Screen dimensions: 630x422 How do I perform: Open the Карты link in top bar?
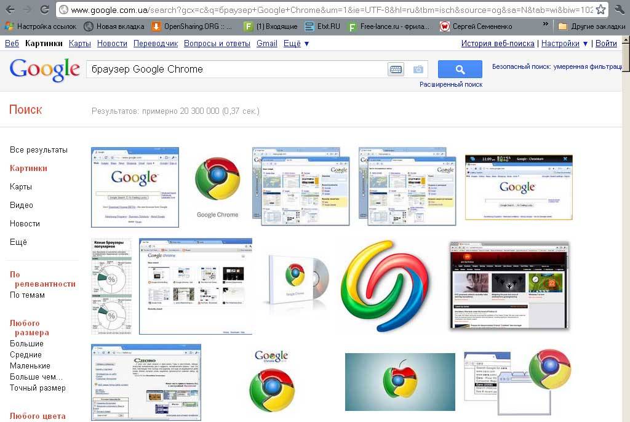pos(79,44)
